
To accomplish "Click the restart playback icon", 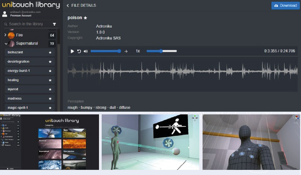I will click(x=79, y=51).
